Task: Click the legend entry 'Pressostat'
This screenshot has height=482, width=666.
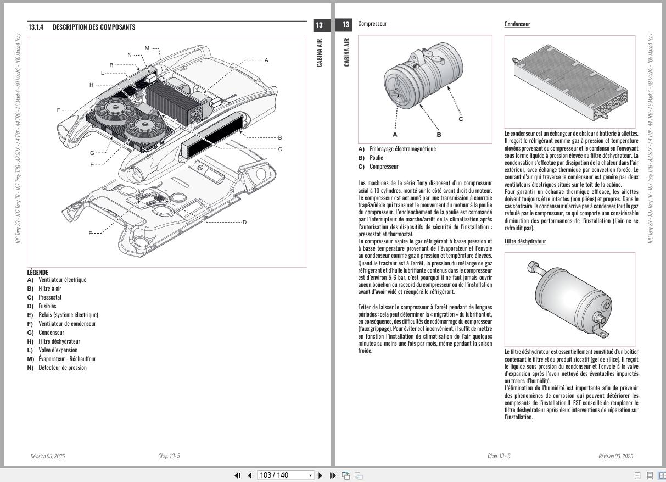Action: click(49, 297)
